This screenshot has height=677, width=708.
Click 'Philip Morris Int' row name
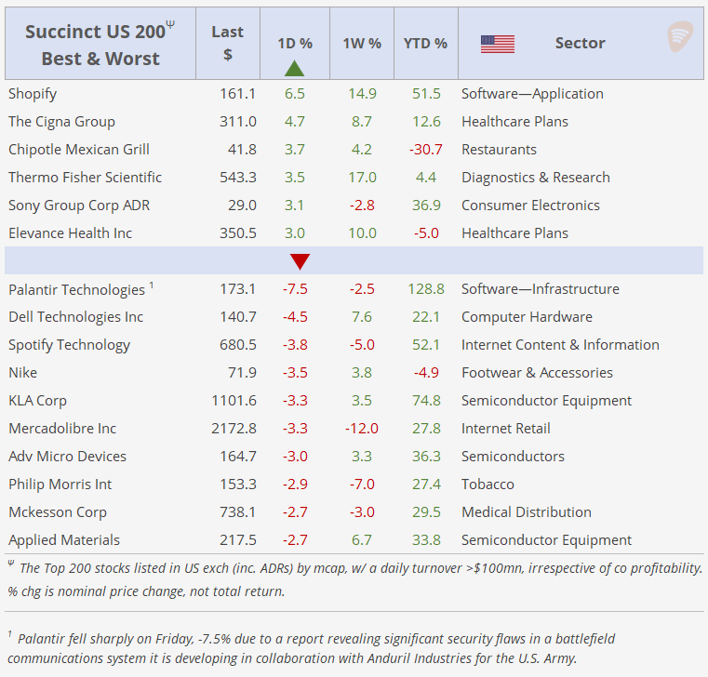pos(60,485)
